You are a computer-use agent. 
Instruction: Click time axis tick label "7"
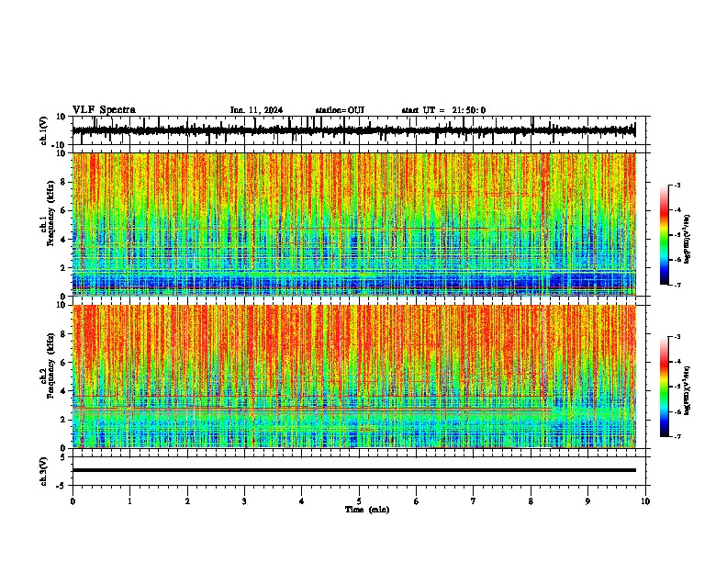click(474, 501)
